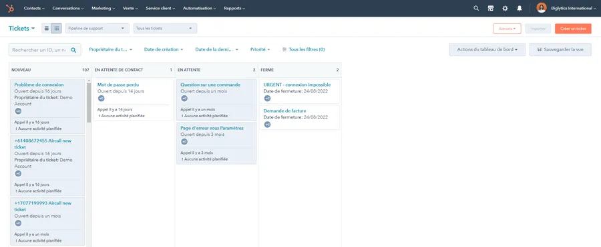The height and width of the screenshot is (247, 601).
Task: Open Actions du tableau de bord dropdown
Action: point(487,50)
